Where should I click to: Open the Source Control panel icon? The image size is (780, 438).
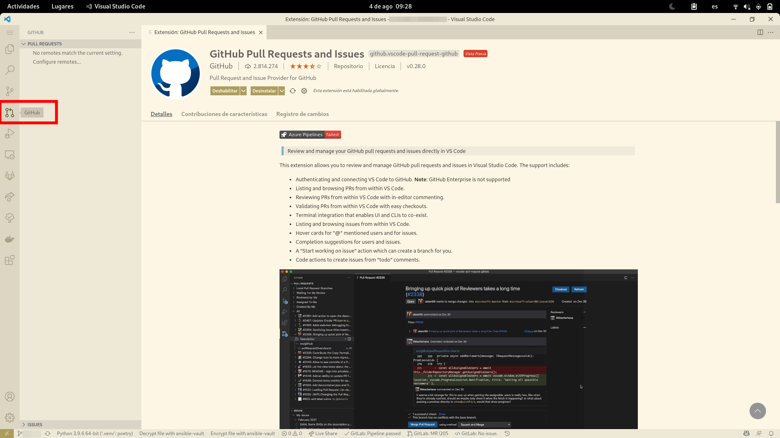[x=10, y=91]
